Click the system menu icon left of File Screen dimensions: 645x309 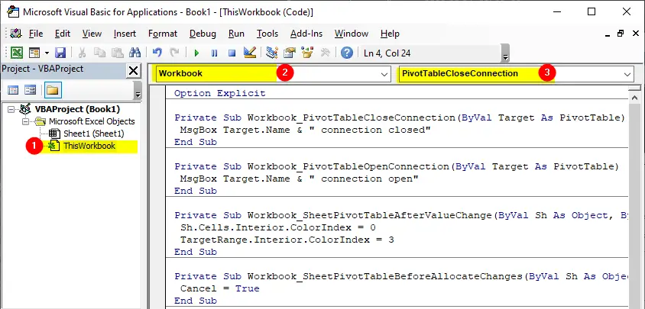tap(17, 34)
